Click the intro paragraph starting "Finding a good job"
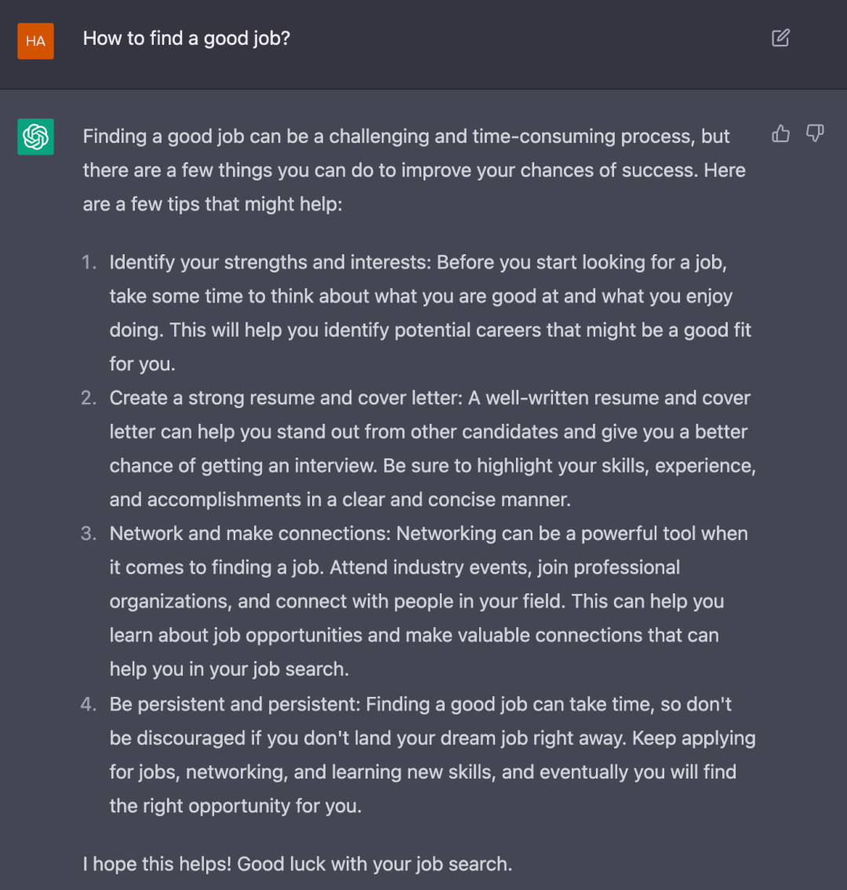Image resolution: width=847 pixels, height=890 pixels. (x=414, y=170)
